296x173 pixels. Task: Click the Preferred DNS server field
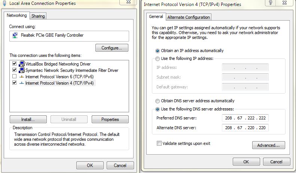(x=245, y=118)
